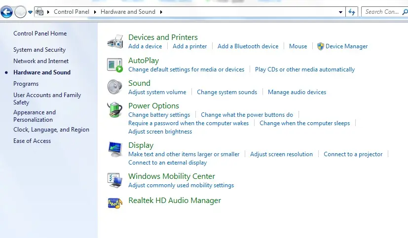This screenshot has height=238, width=408.
Task: Click the shield icon beside Device Manager
Action: [x=321, y=46]
